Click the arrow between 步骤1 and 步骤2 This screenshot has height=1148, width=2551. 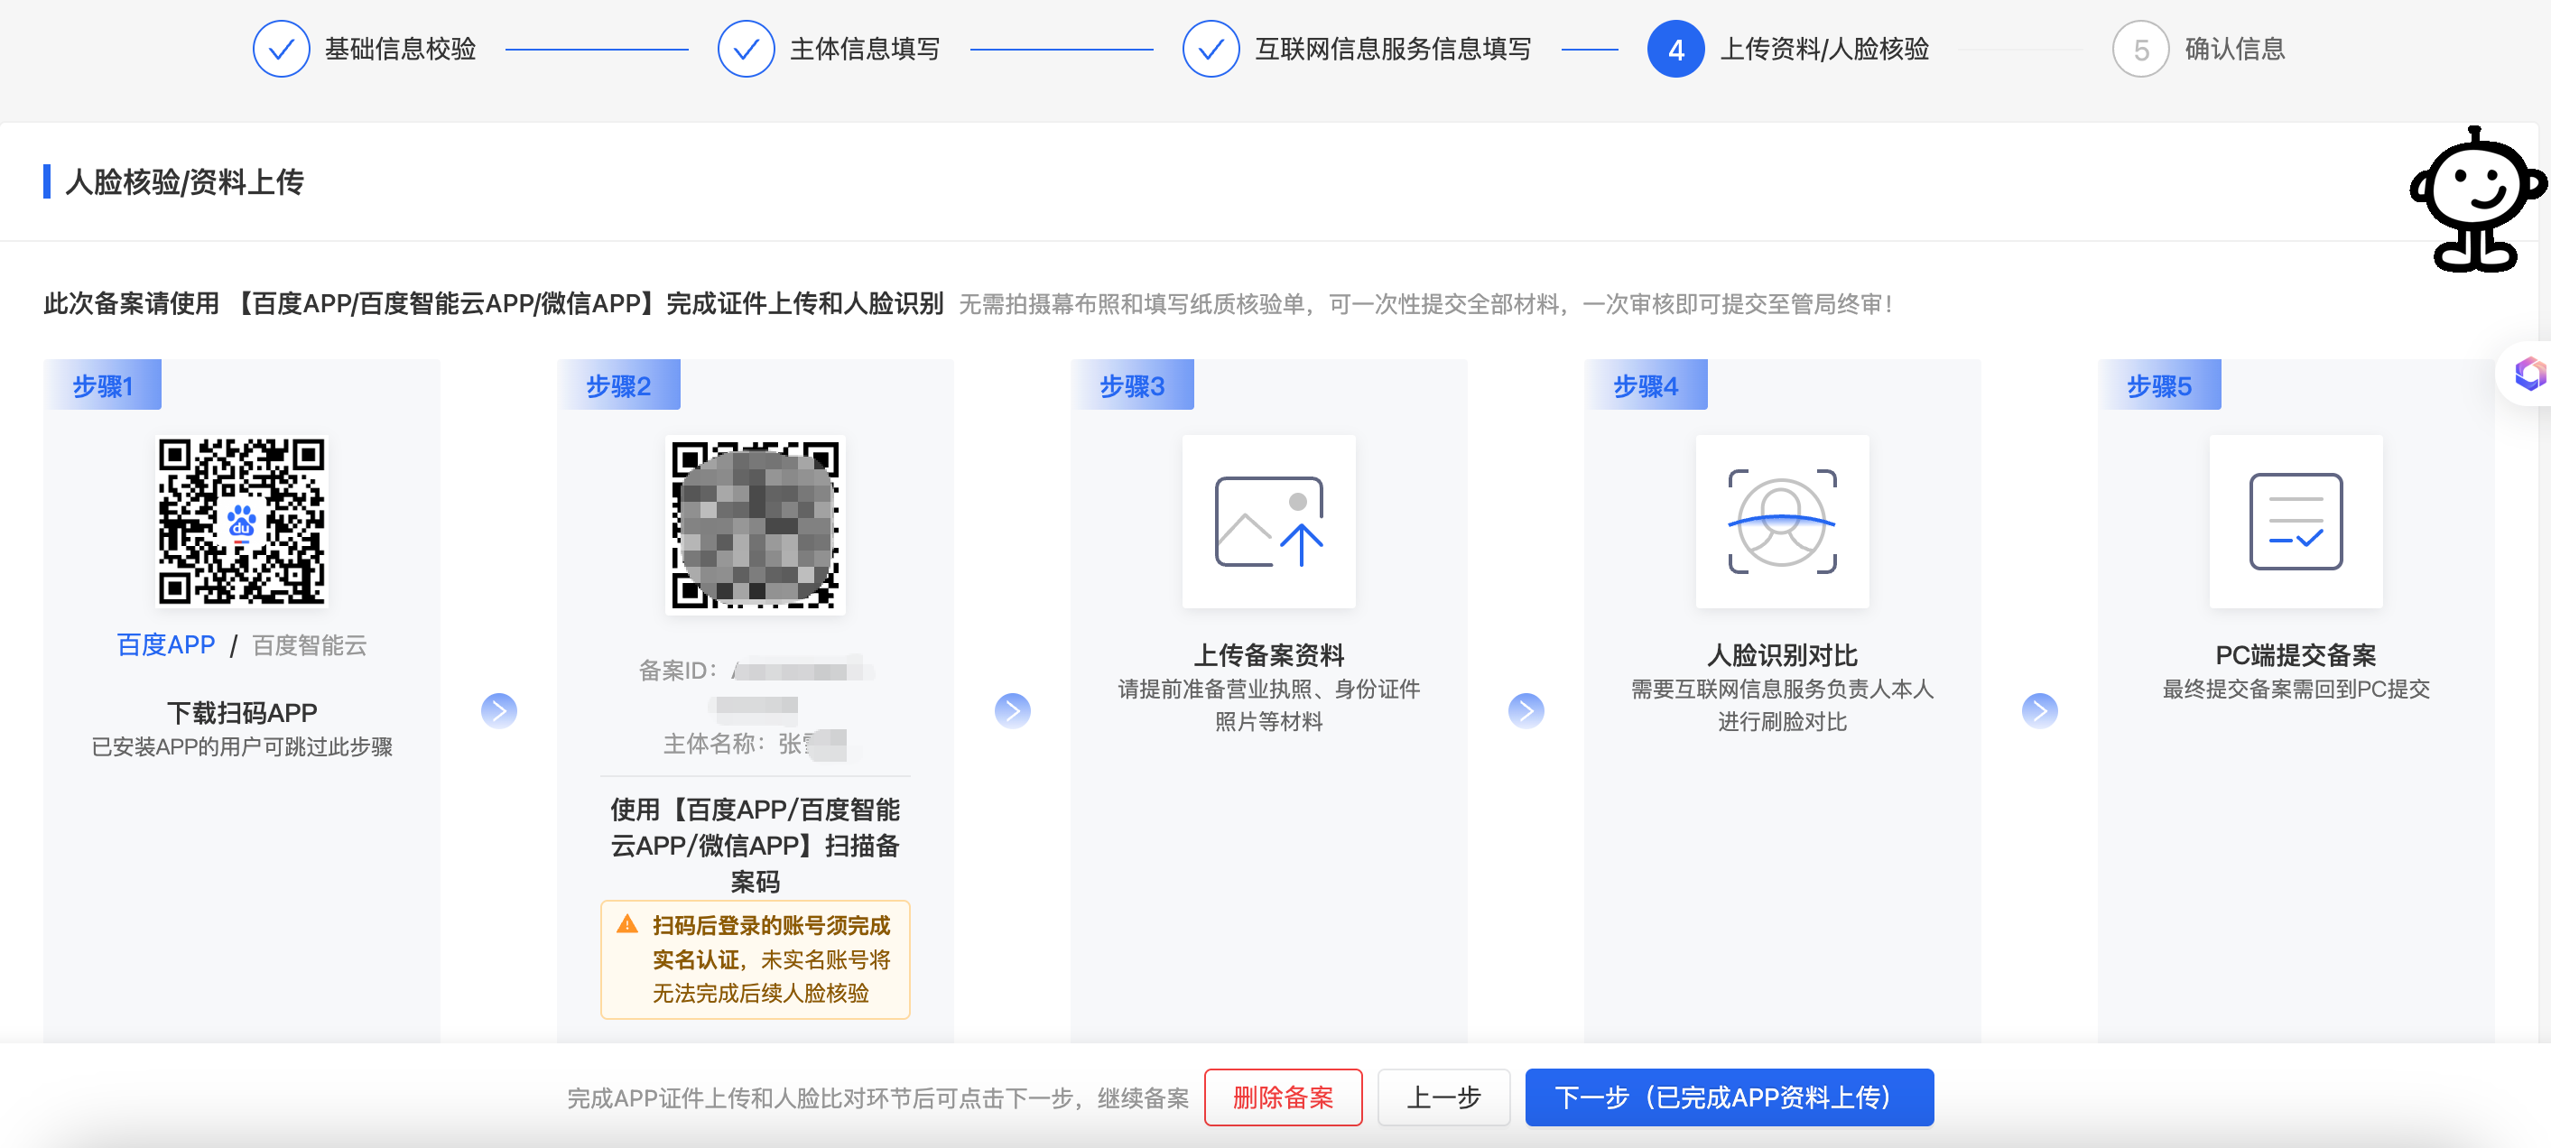[498, 710]
